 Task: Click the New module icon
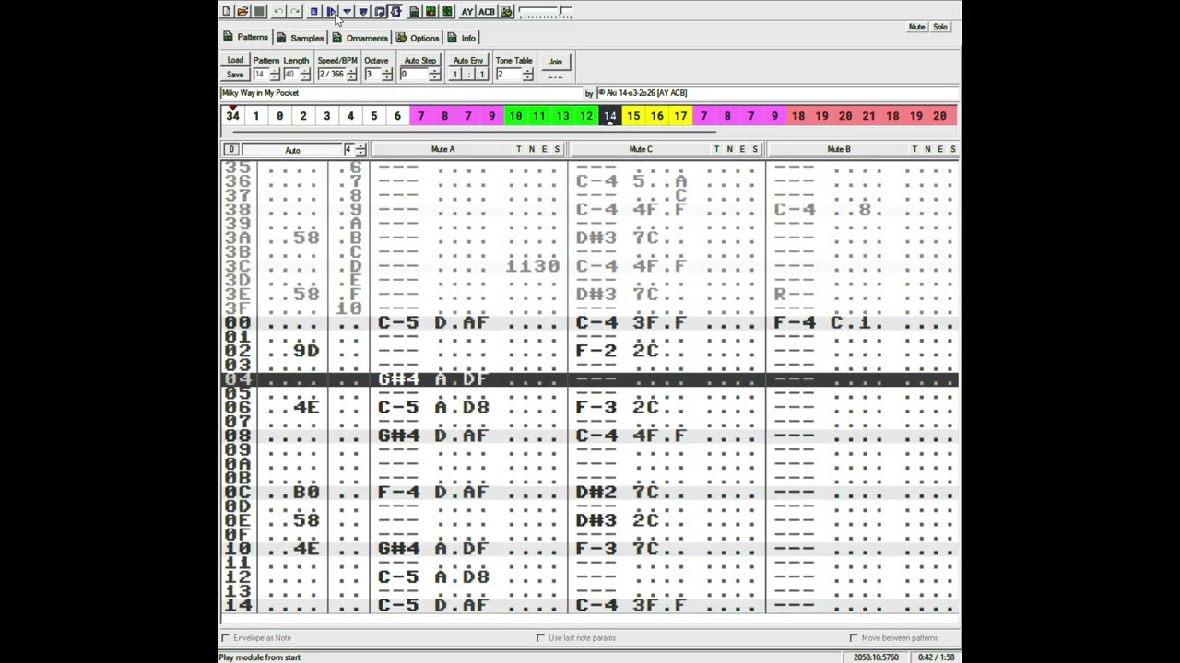click(227, 11)
